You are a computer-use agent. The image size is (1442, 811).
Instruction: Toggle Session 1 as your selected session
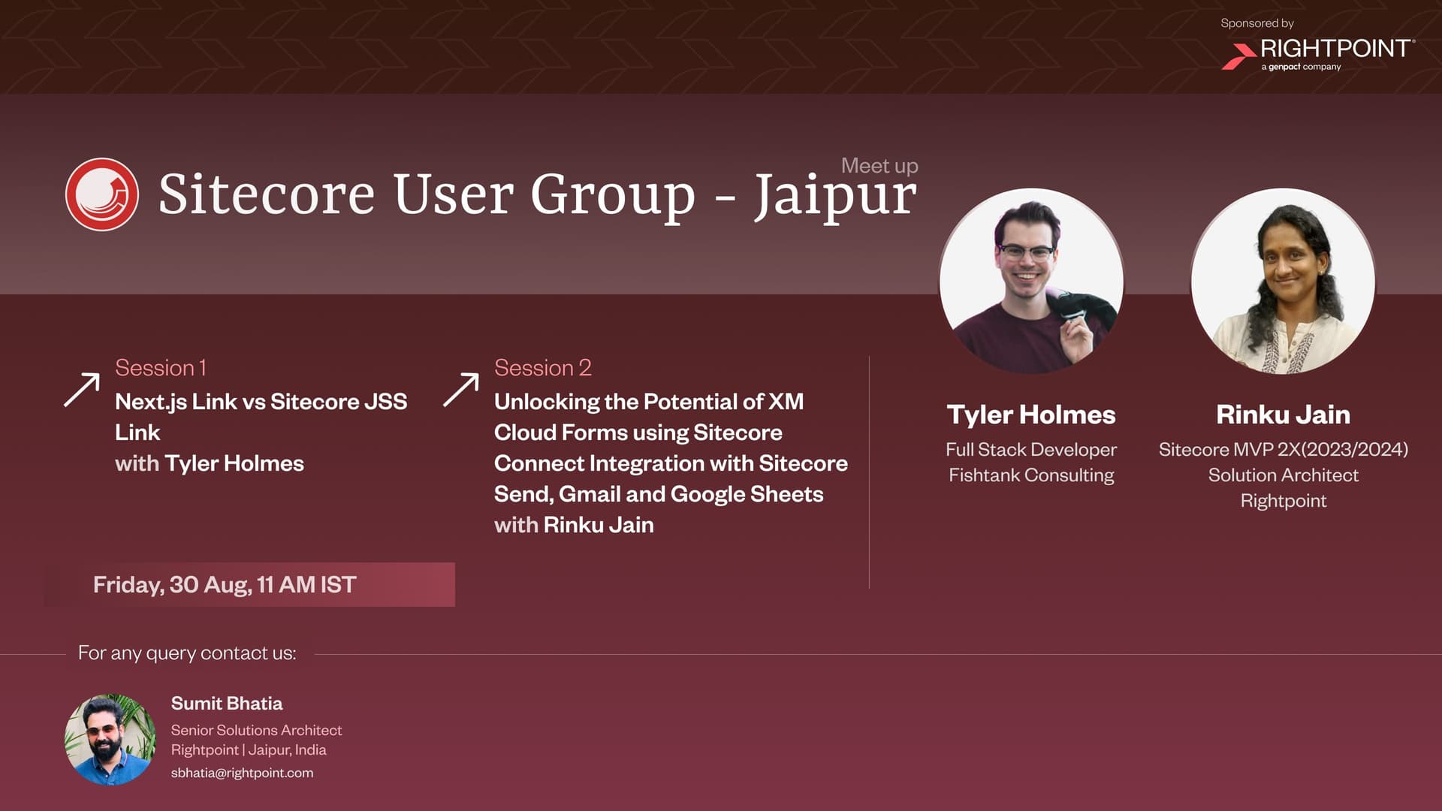(161, 368)
